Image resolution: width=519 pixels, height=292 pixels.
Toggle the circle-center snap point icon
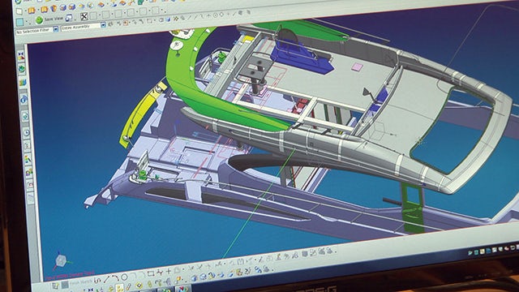(x=215, y=15)
